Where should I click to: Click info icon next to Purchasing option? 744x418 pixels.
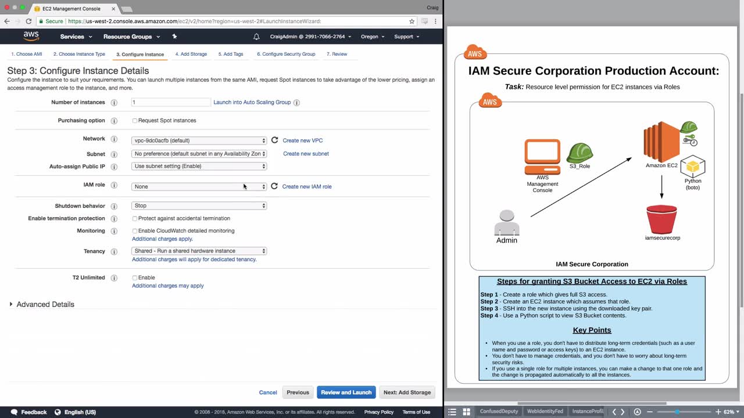[x=114, y=121]
